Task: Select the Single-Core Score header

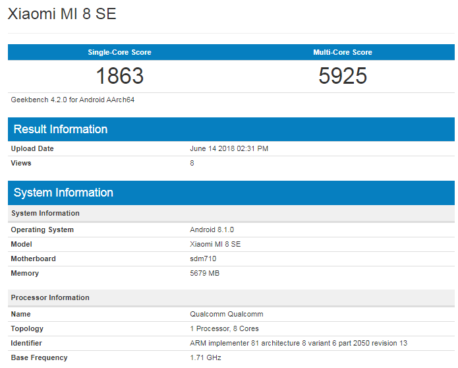Action: 119,52
